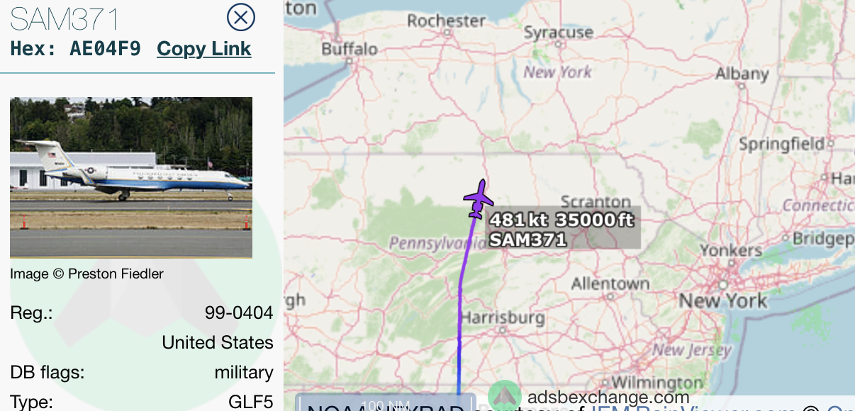This screenshot has height=411, width=855.
Task: Click registration value 99-0404
Action: (239, 313)
